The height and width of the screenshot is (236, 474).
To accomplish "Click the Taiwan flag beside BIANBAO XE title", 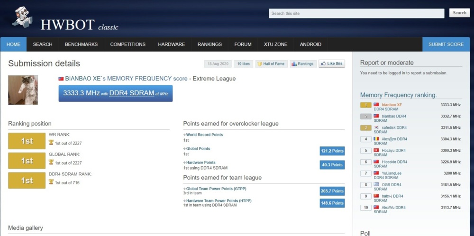I will 61,79.
